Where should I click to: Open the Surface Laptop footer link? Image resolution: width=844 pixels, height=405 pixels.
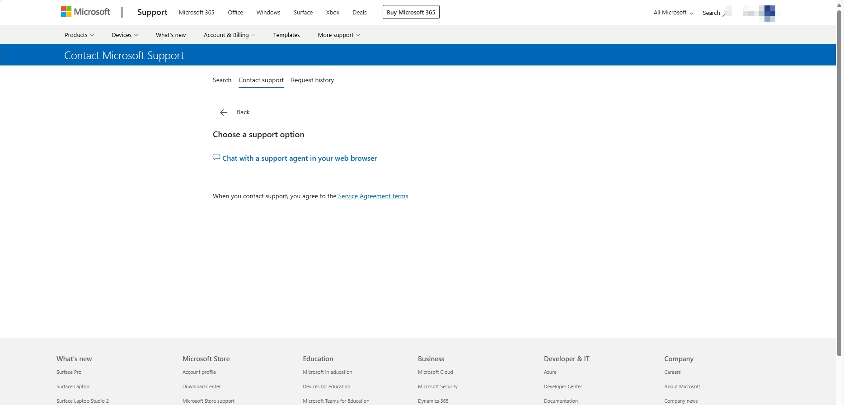[73, 386]
